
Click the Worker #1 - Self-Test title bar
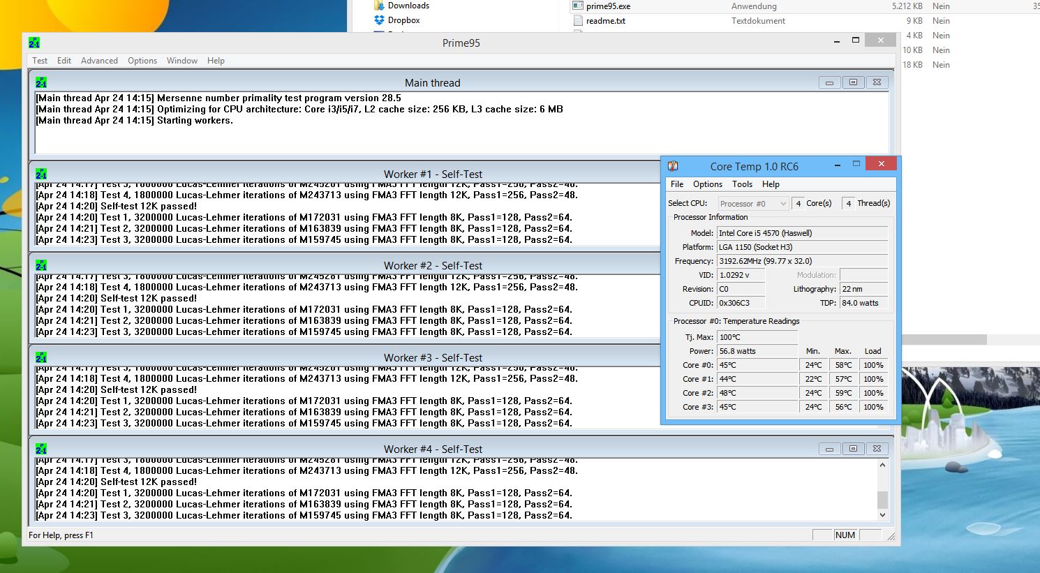pyautogui.click(x=433, y=174)
